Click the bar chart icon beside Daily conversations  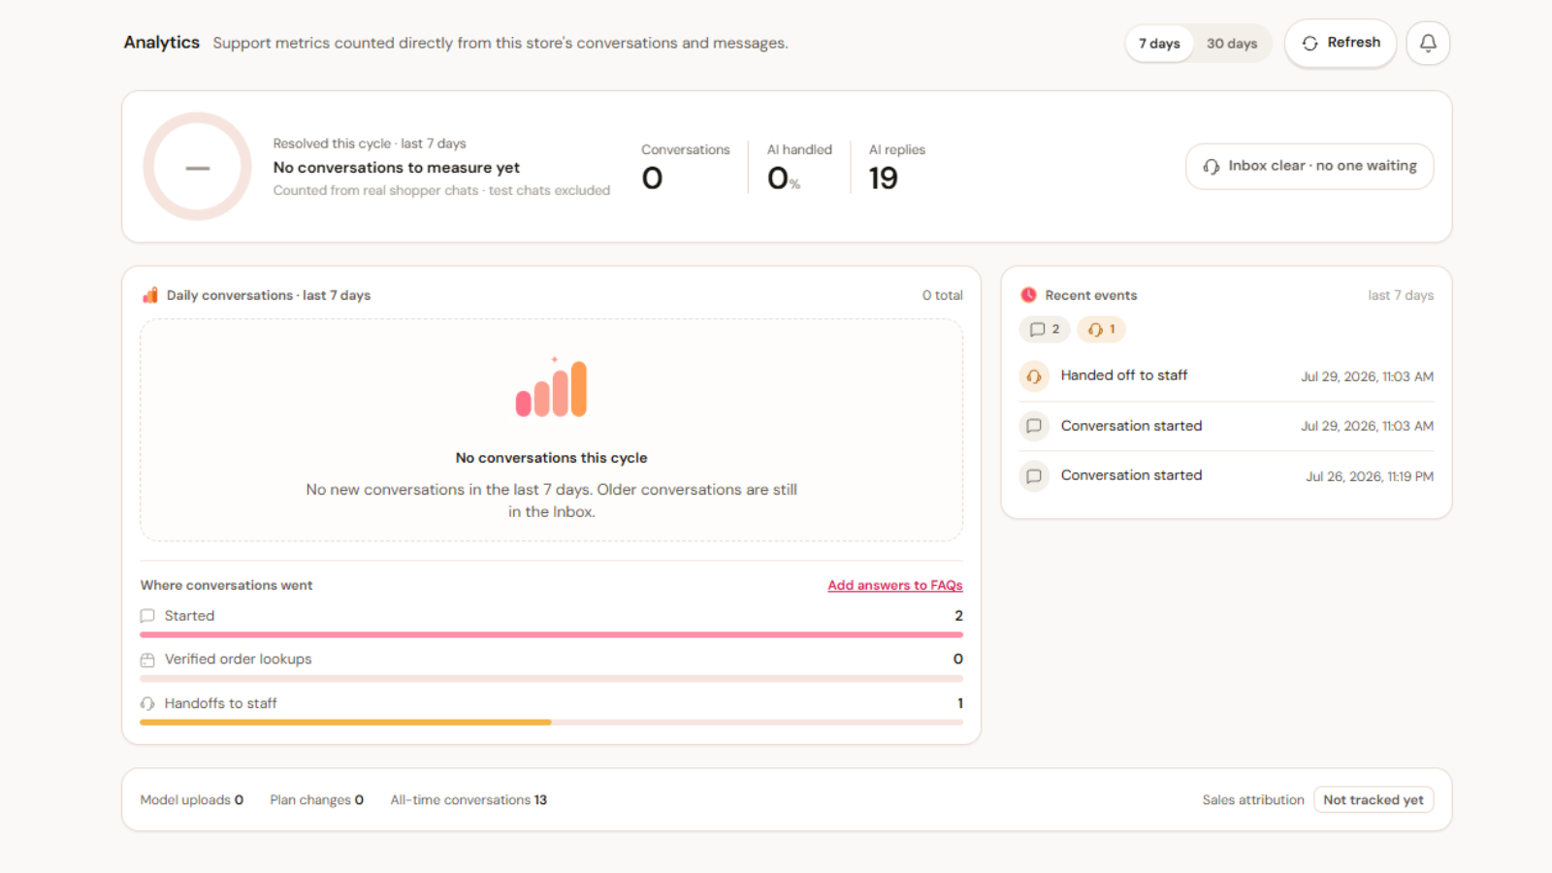[150, 295]
